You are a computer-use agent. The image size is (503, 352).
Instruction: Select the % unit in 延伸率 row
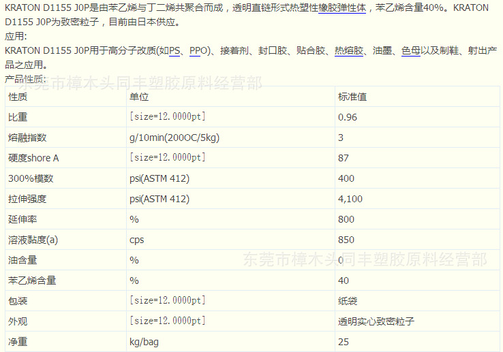coord(134,219)
